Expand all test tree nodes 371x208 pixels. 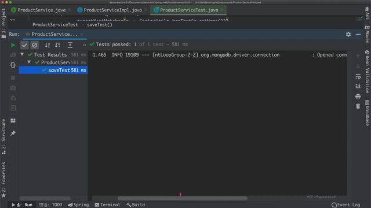[70, 45]
